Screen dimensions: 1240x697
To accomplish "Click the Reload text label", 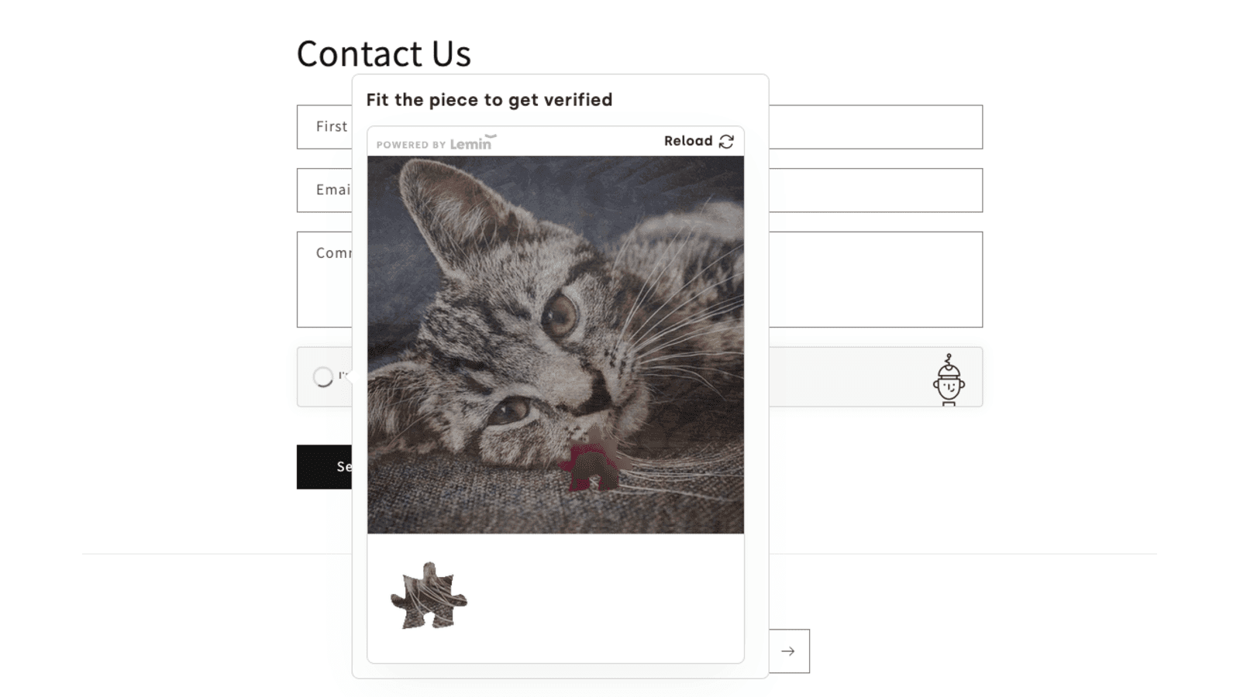I will [x=688, y=141].
